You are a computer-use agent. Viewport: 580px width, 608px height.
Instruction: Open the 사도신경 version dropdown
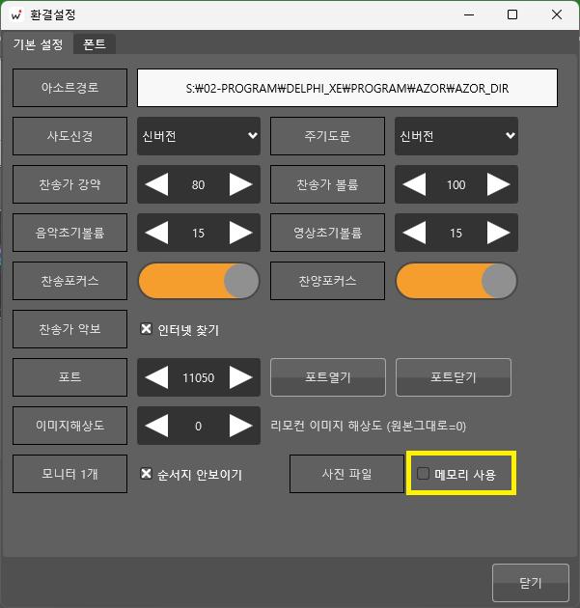coord(199,136)
